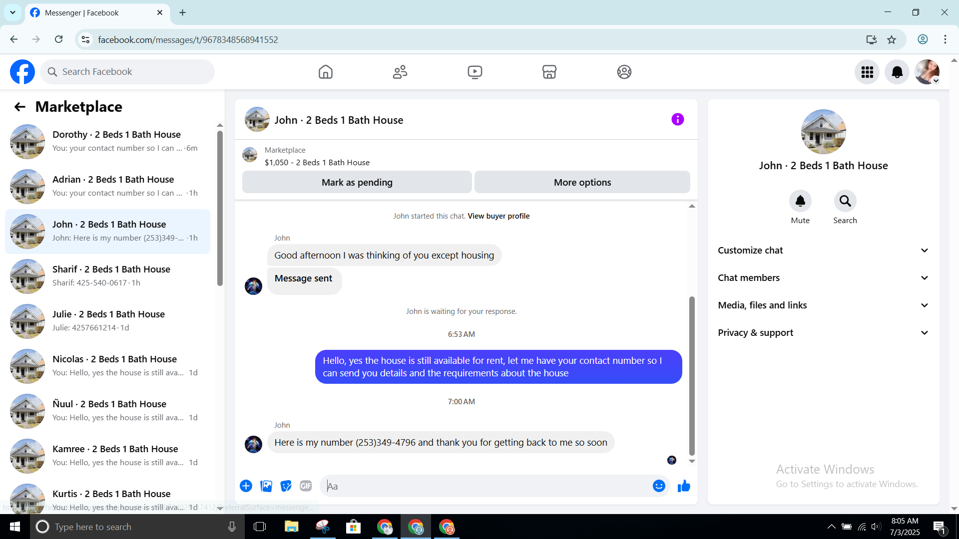Image resolution: width=959 pixels, height=539 pixels.
Task: Open the Facebook menu grid icon
Action: point(867,72)
